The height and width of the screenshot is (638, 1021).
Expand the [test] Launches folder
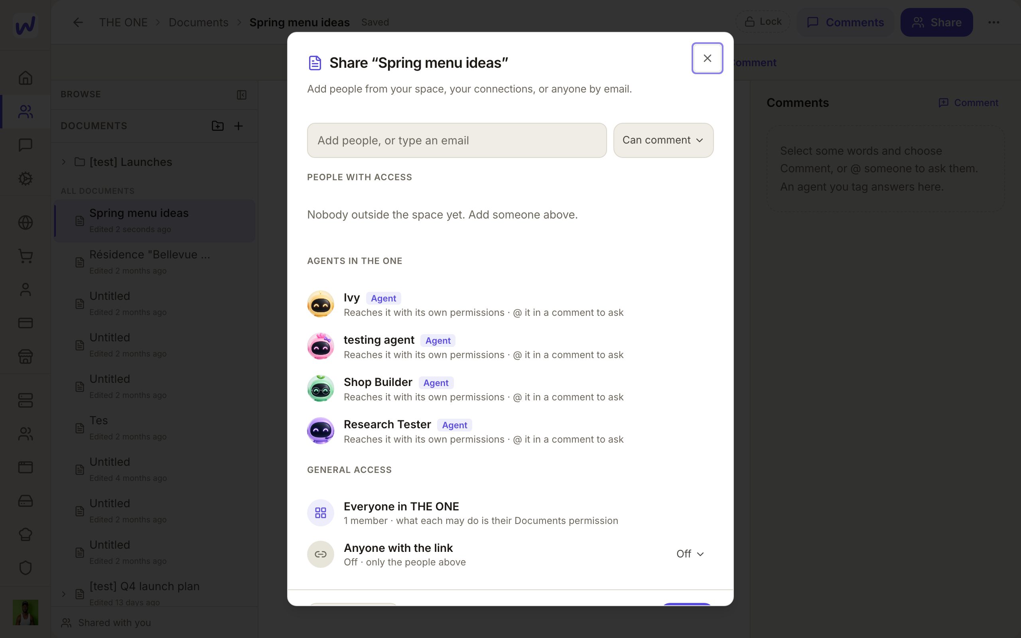tap(64, 162)
